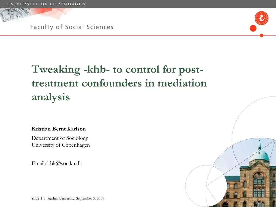
Task: Click the spire on top of the dome
Action: (259, 145)
